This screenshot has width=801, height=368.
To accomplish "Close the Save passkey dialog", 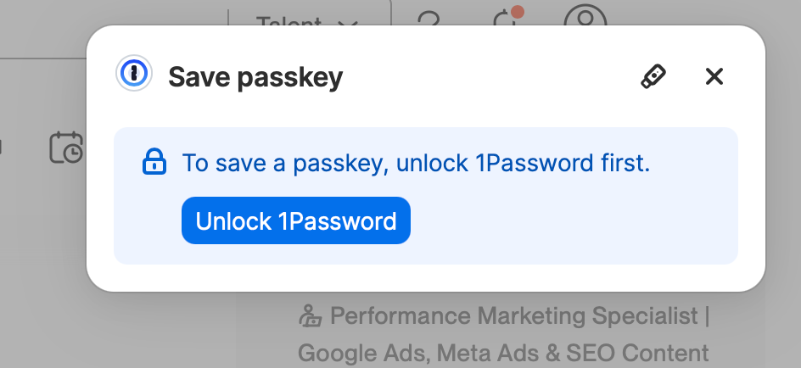I will coord(714,76).
